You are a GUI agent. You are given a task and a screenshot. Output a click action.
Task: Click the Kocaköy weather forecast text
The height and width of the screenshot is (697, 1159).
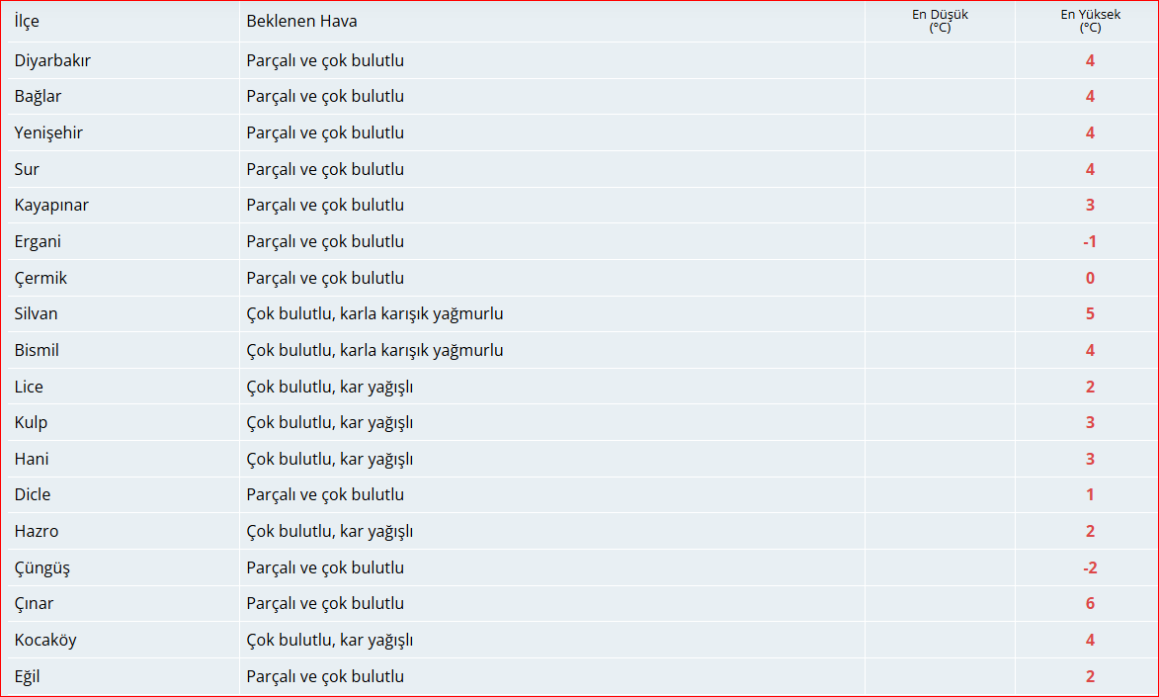329,641
